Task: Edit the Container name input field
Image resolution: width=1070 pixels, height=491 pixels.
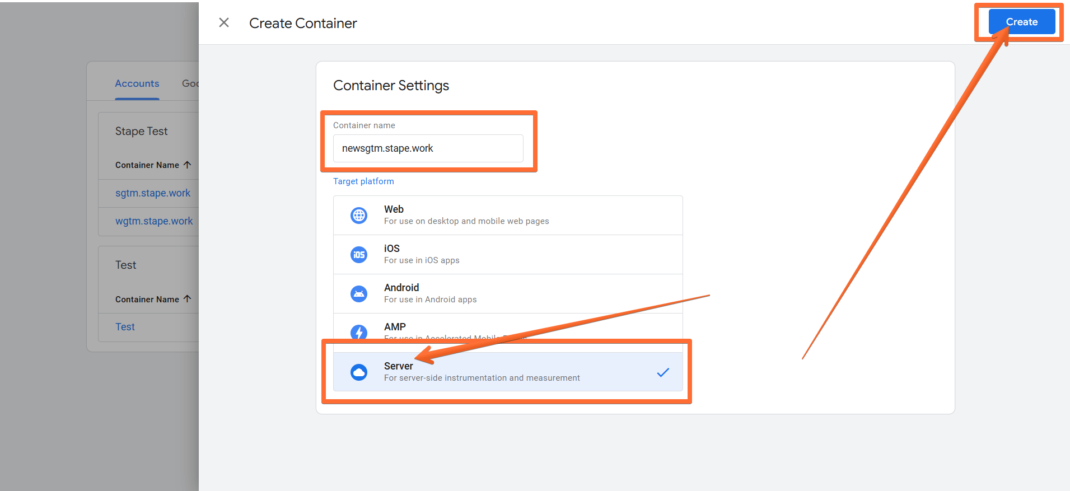Action: [428, 148]
